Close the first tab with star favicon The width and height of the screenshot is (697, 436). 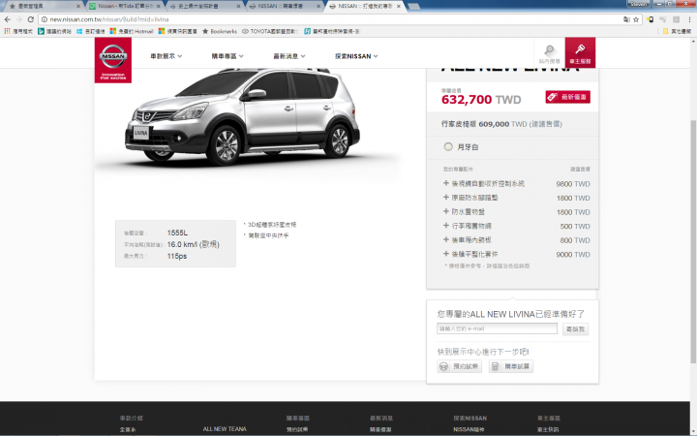[x=78, y=6]
